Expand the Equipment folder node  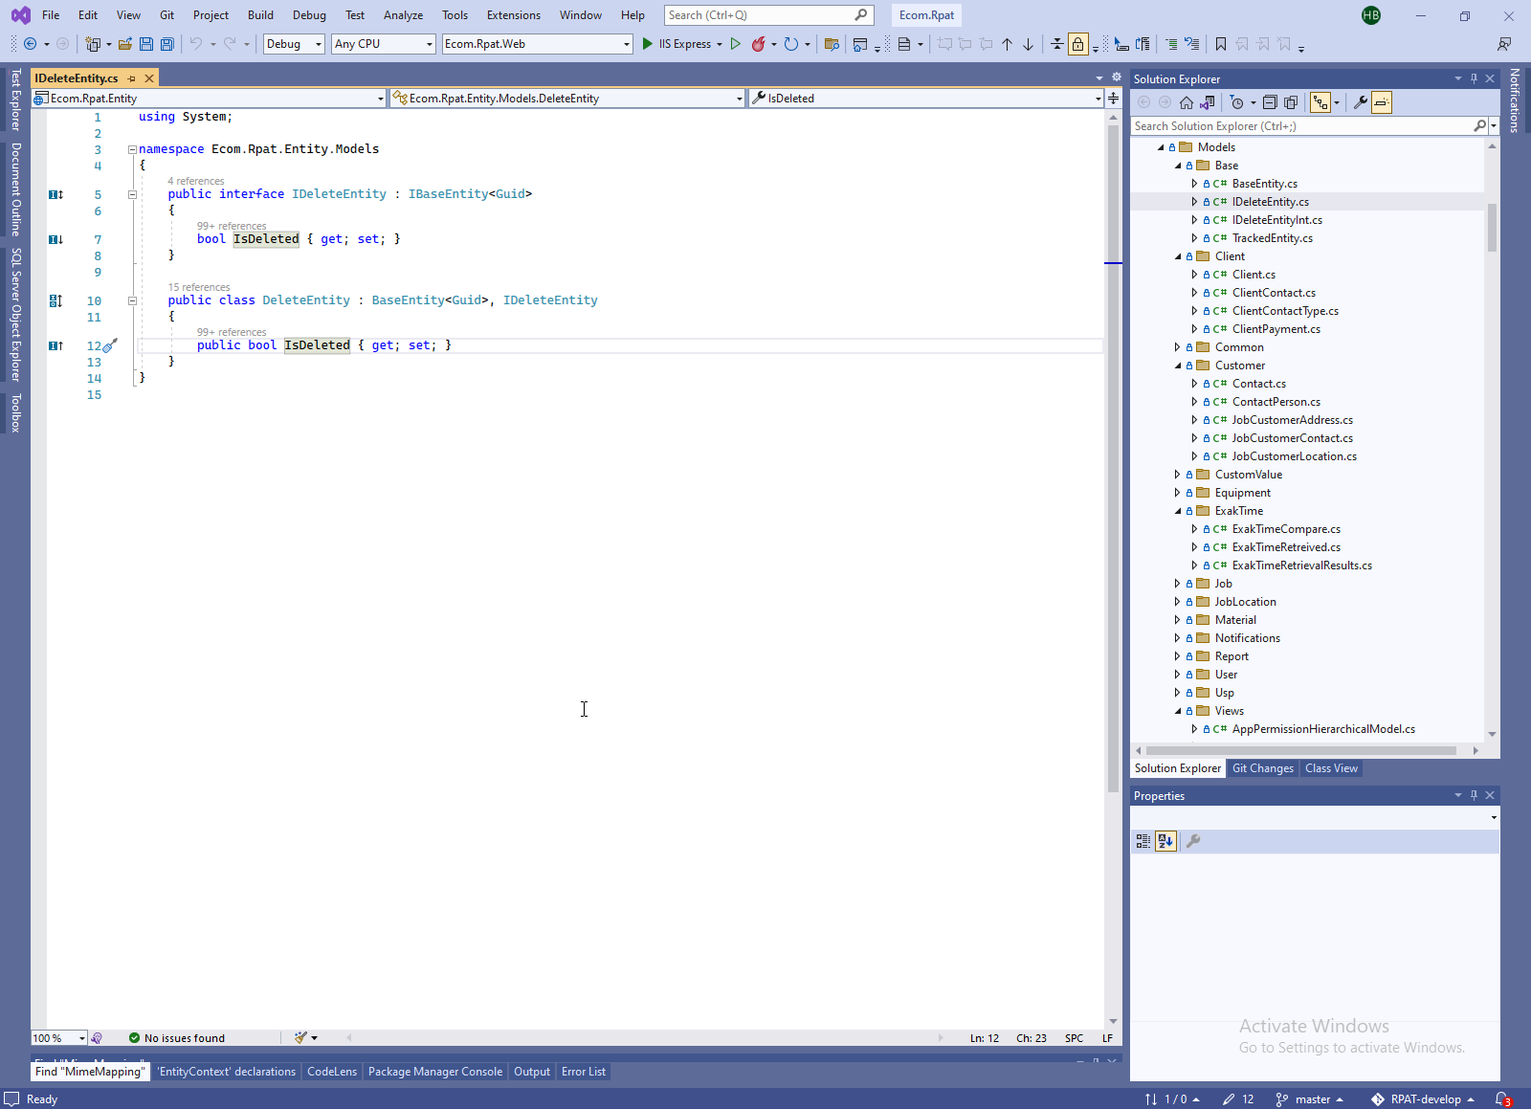1178,493
